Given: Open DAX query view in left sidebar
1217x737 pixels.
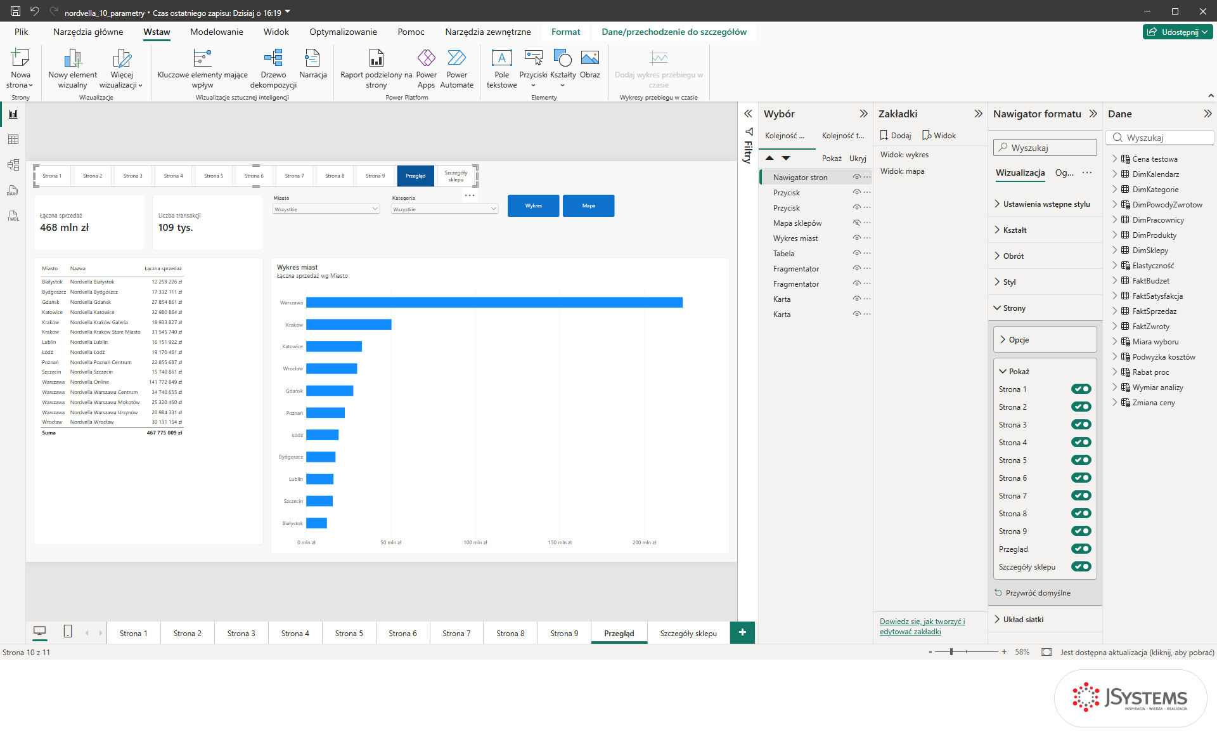Looking at the screenshot, I should pyautogui.click(x=13, y=190).
